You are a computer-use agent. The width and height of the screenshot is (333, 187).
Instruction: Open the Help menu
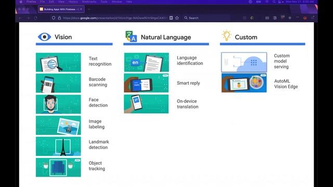(129, 2)
